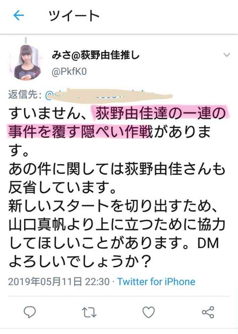Open the share icon options
This screenshot has width=238, height=334.
click(x=208, y=312)
